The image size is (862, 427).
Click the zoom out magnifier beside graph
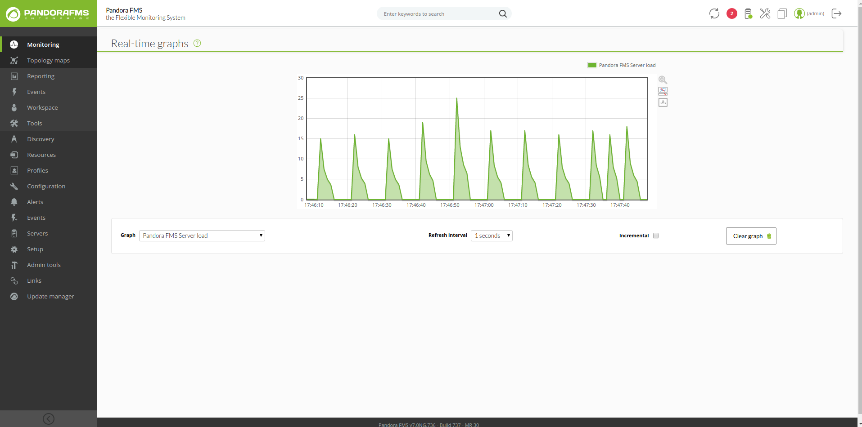[x=663, y=80]
